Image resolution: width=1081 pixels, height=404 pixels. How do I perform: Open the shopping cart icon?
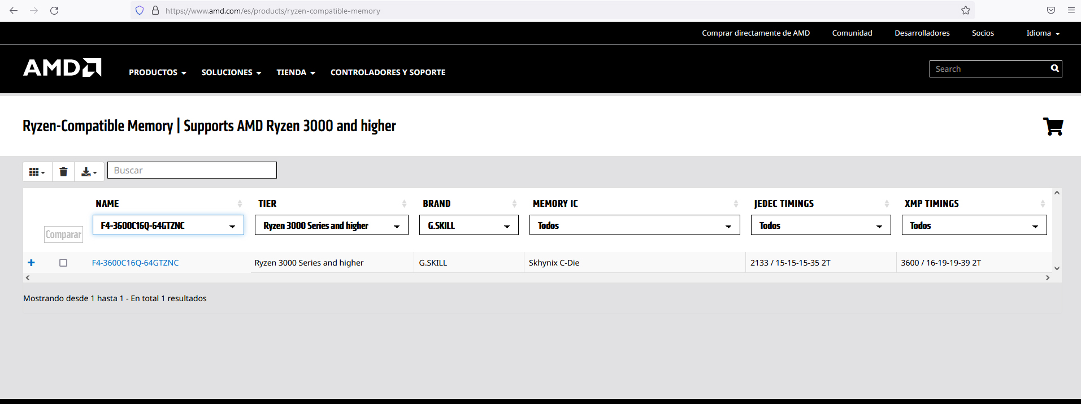(x=1053, y=127)
